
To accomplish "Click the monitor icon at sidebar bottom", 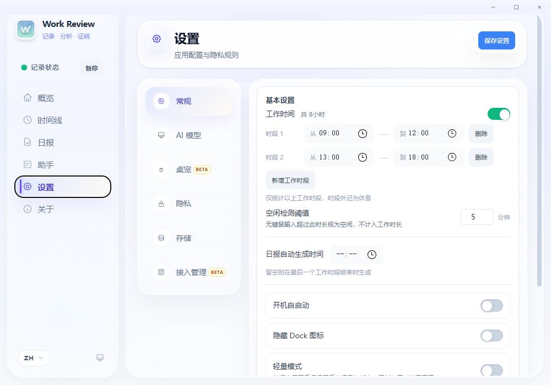I will coord(100,358).
